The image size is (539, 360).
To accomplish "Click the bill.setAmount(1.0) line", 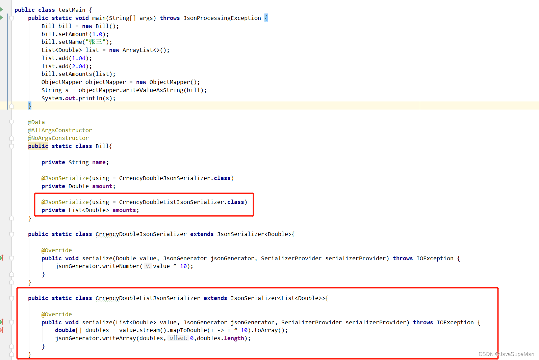I will pos(75,34).
